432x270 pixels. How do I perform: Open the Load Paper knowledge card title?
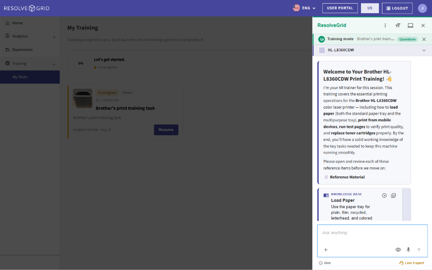pyautogui.click(x=343, y=200)
